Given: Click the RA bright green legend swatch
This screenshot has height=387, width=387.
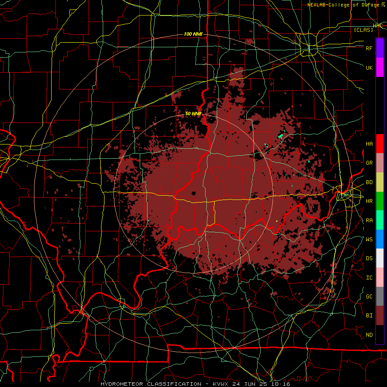Looking at the screenshot, I should 380,220.
